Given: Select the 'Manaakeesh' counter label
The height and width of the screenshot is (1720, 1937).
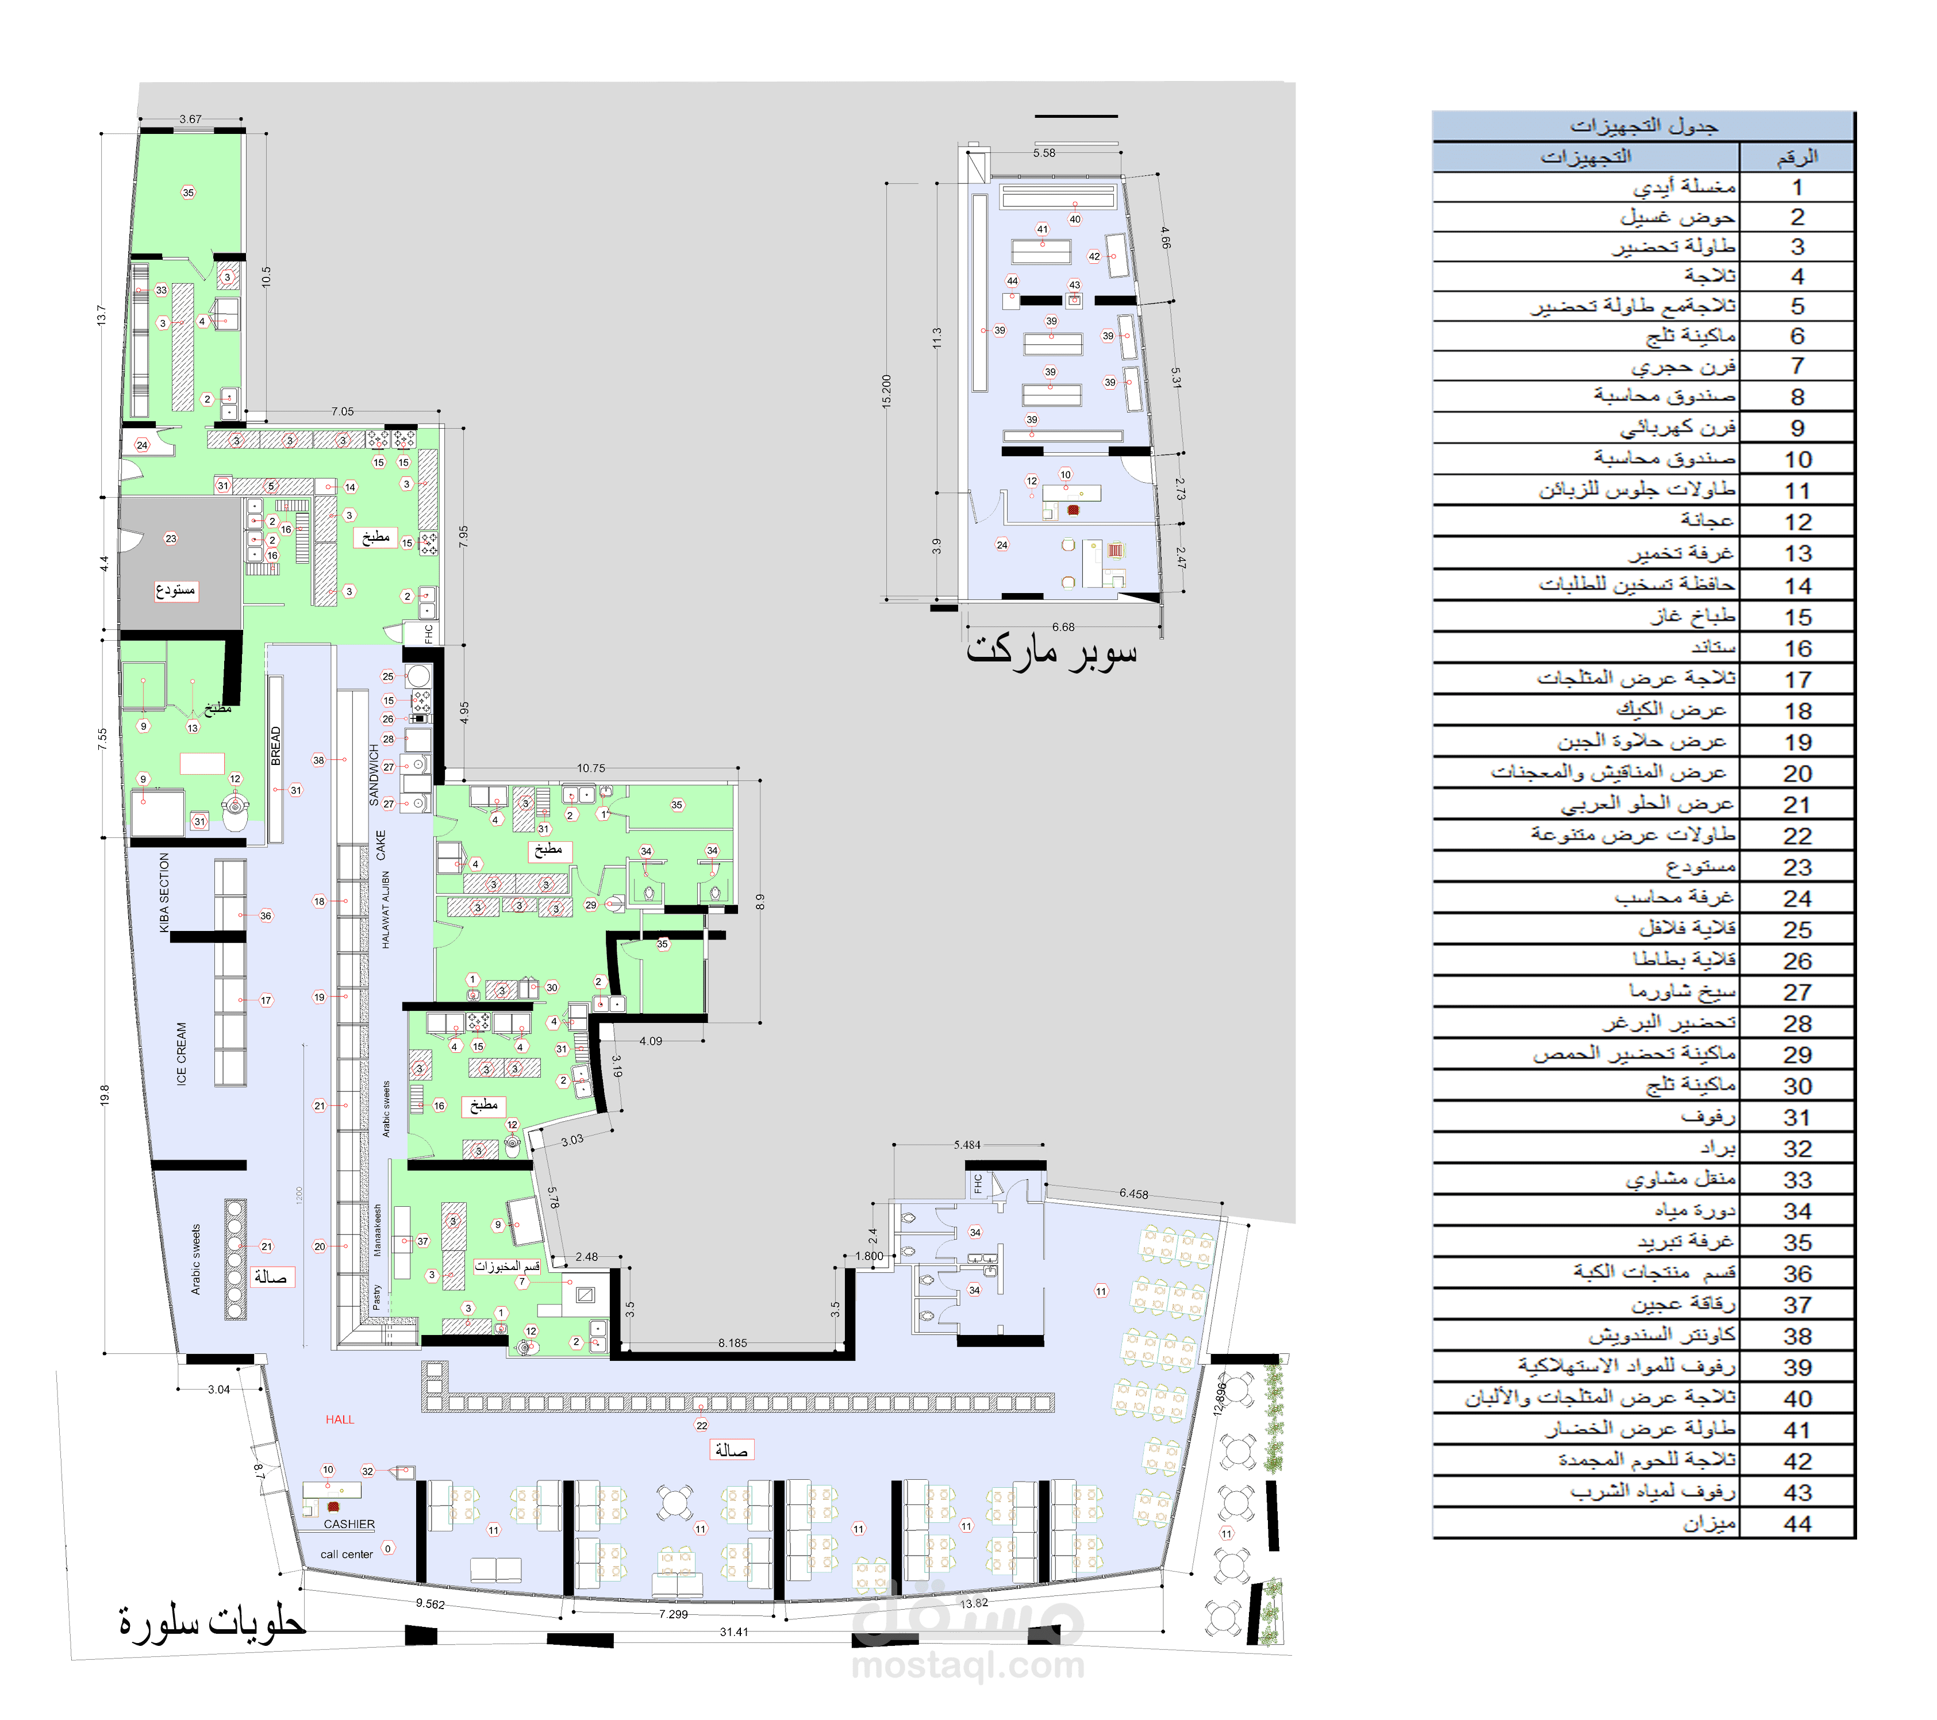Looking at the screenshot, I should pyautogui.click(x=377, y=1230).
